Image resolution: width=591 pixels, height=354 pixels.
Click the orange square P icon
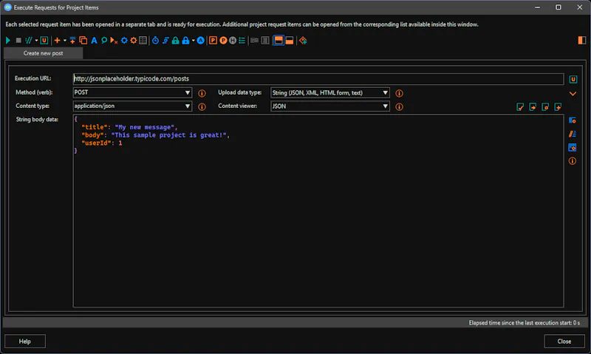click(213, 41)
